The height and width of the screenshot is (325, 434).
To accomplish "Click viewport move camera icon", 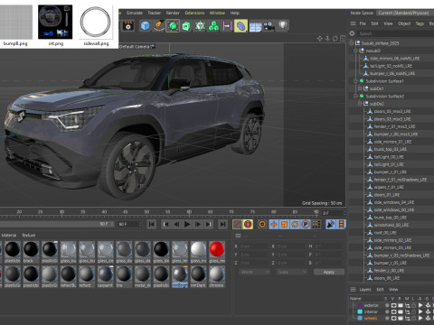I will (x=320, y=39).
